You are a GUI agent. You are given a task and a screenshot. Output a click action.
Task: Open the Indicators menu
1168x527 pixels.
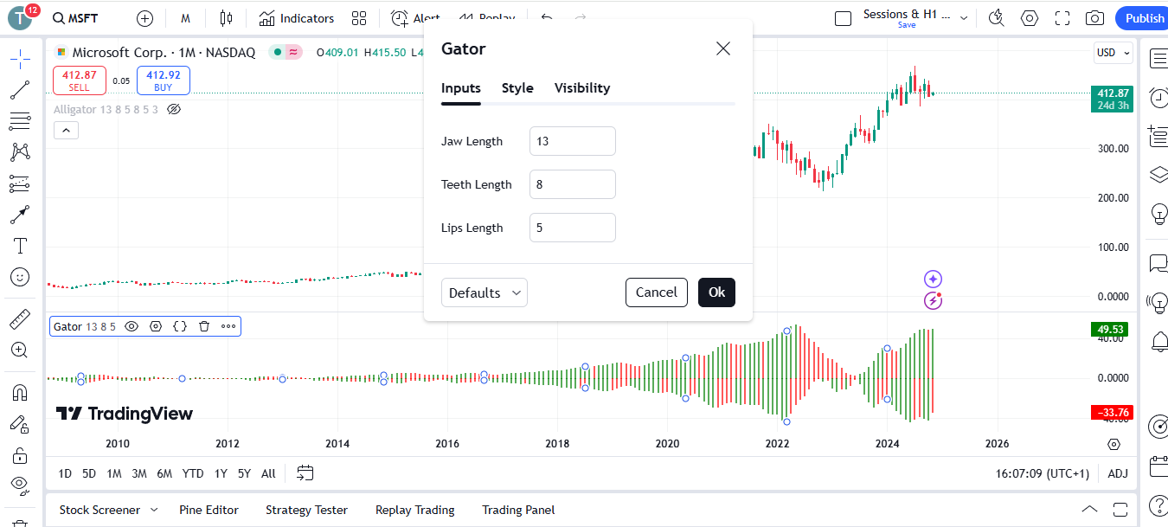tap(297, 18)
